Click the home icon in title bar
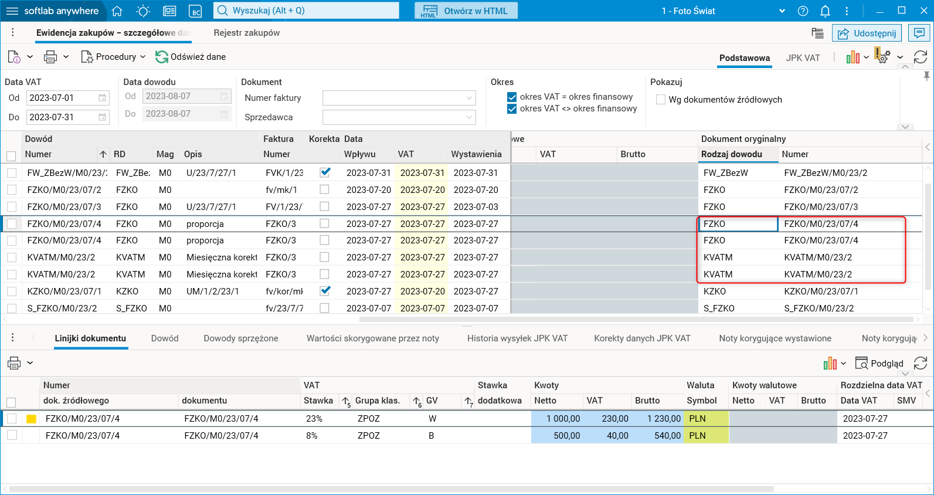The width and height of the screenshot is (934, 495). 117,11
